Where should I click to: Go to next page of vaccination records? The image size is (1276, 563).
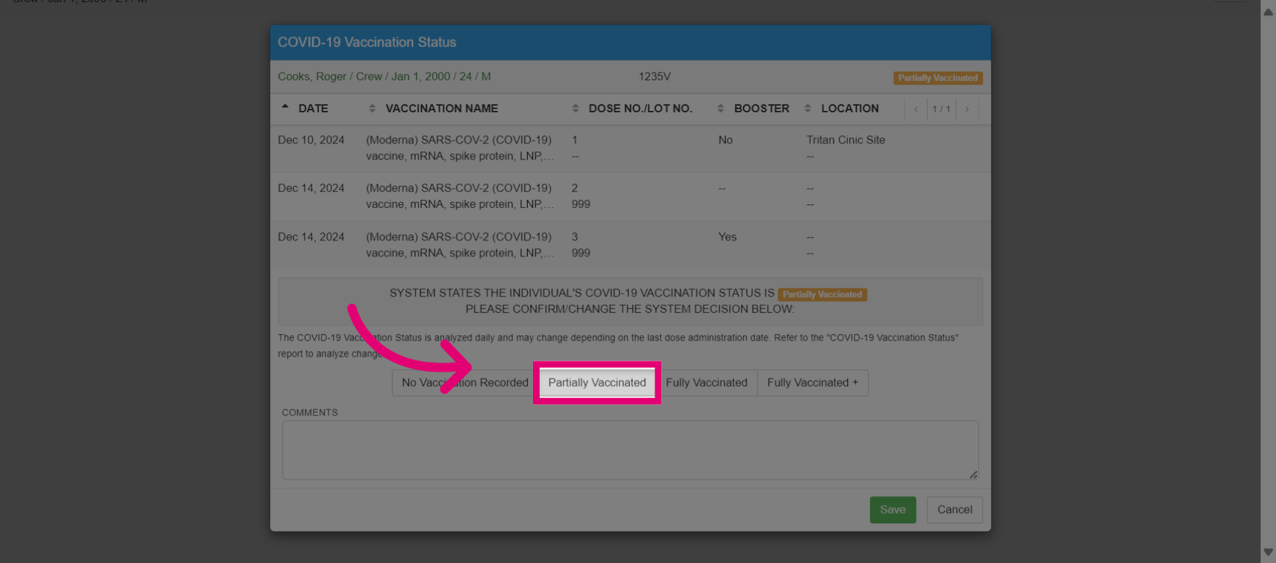967,109
